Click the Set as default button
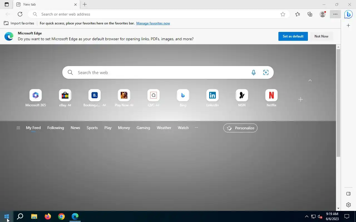 (x=293, y=36)
